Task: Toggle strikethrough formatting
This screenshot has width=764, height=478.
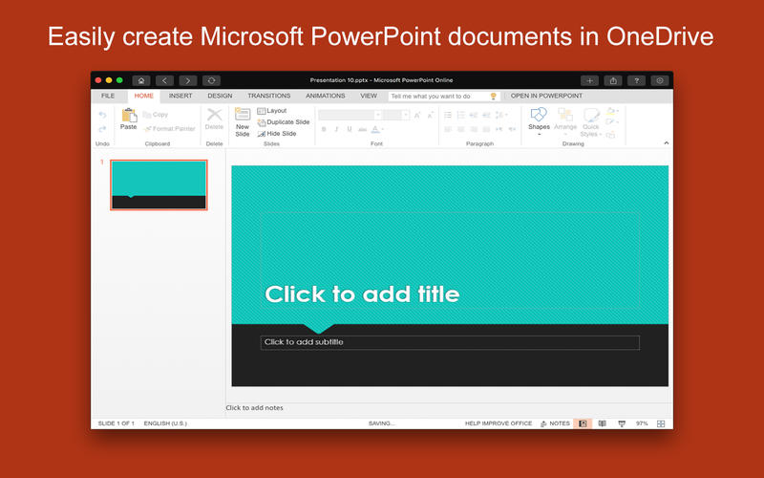Action: click(362, 129)
